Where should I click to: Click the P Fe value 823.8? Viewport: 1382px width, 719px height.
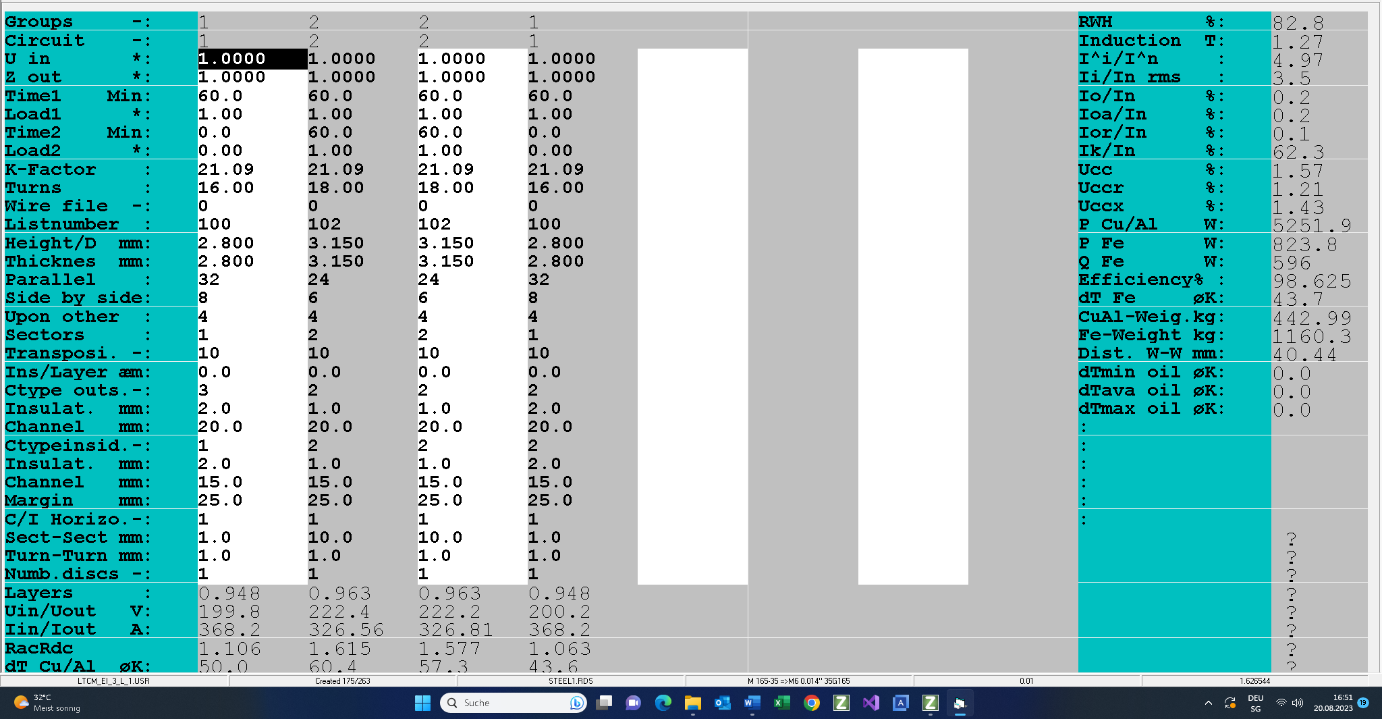pos(1305,244)
